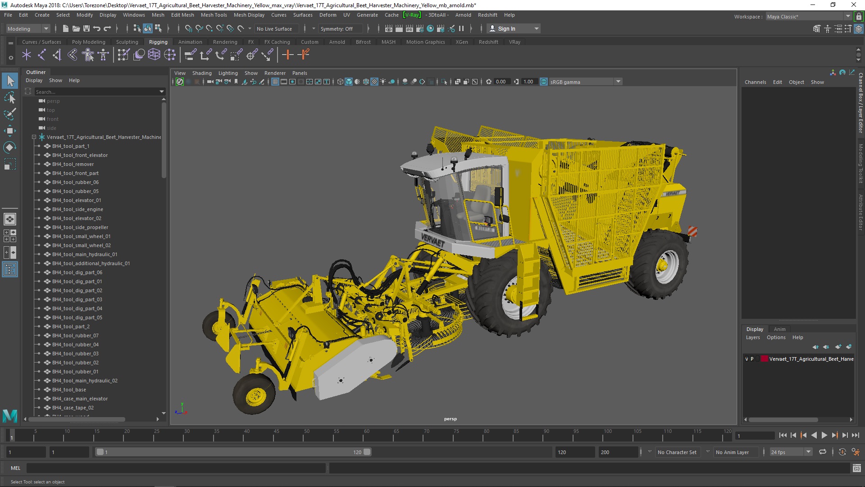
Task: Click the Create Lattice shelf icon
Action: 154,55
